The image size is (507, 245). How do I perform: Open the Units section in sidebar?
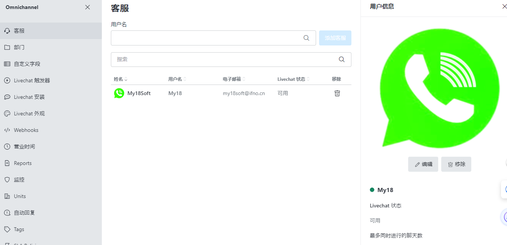(51, 196)
